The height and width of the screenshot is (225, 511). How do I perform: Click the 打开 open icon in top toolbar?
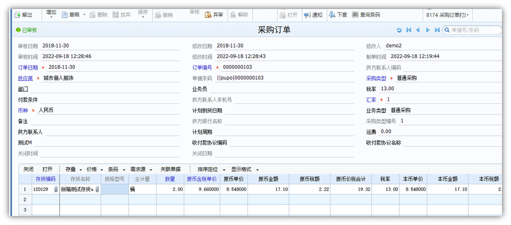point(282,15)
